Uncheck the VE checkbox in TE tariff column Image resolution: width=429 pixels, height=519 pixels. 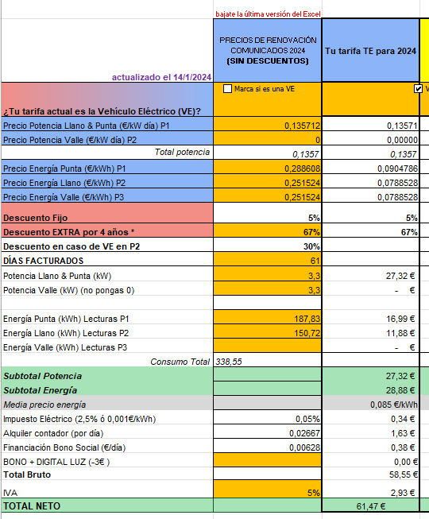[x=418, y=89]
